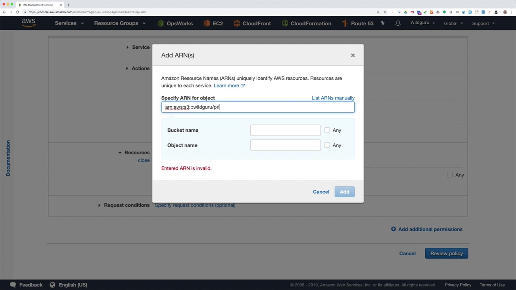The width and height of the screenshot is (516, 290).
Task: Open the Wildguru account menu
Action: [x=422, y=23]
